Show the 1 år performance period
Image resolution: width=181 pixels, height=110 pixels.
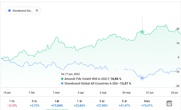79,103
